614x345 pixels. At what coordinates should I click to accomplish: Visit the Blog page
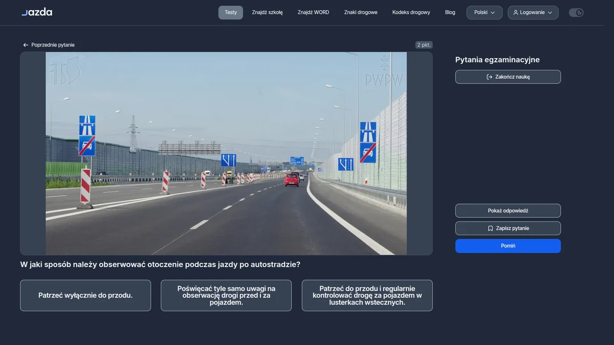[x=450, y=12]
